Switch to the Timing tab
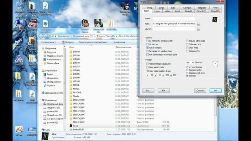The width and height of the screenshot is (251, 141). 149,8
